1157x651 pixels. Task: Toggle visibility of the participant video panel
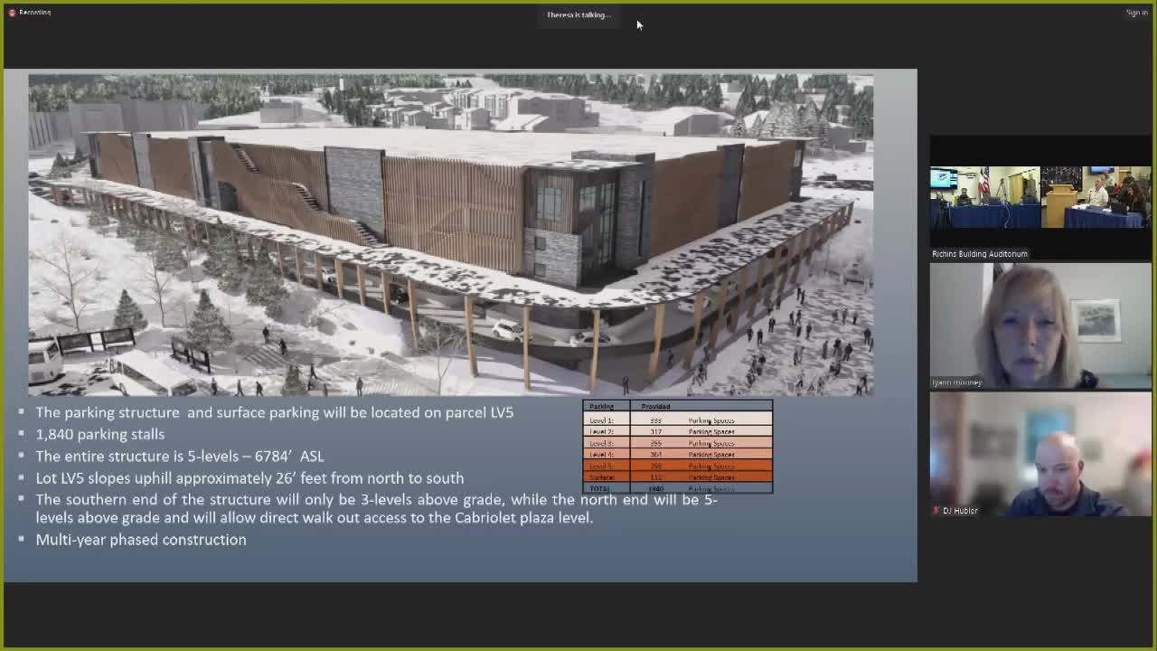click(x=1039, y=325)
